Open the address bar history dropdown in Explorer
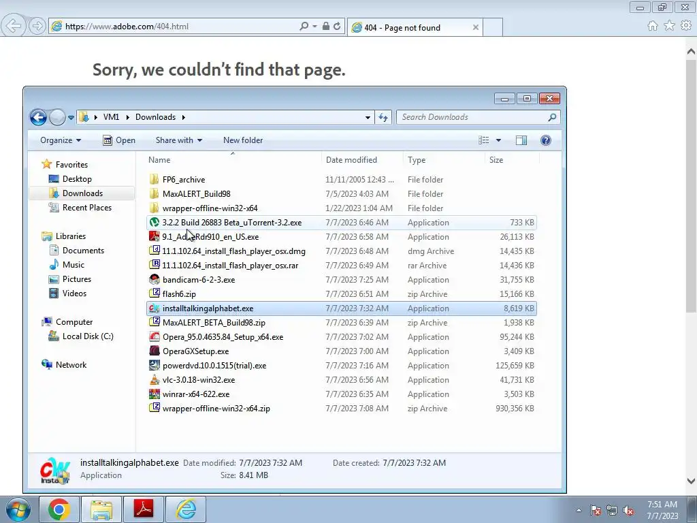 point(368,117)
